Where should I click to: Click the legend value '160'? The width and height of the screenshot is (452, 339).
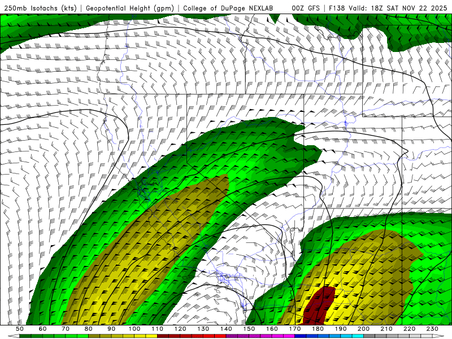[272, 329]
